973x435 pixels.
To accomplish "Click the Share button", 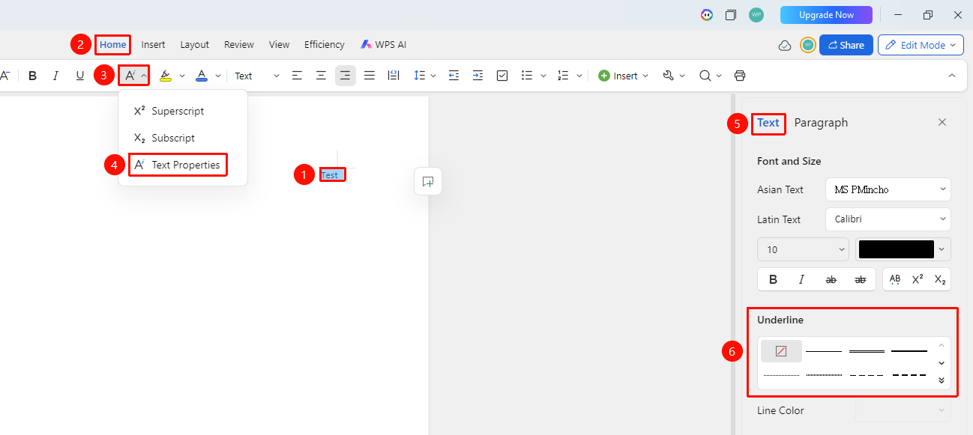I will tap(846, 45).
